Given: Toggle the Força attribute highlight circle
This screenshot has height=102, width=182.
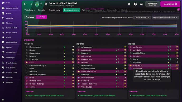Looking at the screenshot, I should coord(131,59).
